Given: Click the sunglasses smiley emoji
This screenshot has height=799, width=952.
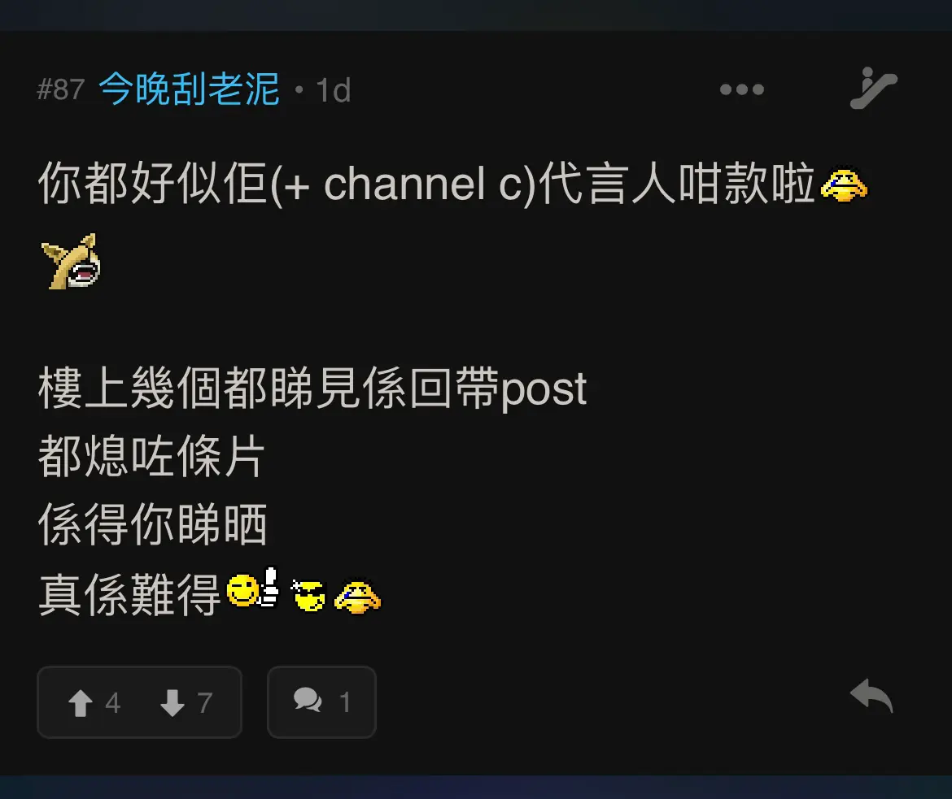Looking at the screenshot, I should 308,595.
